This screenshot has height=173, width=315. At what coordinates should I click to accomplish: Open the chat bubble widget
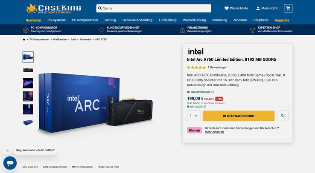pyautogui.click(x=10, y=163)
